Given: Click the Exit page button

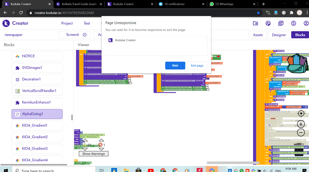Looking at the screenshot, I should point(197,65).
